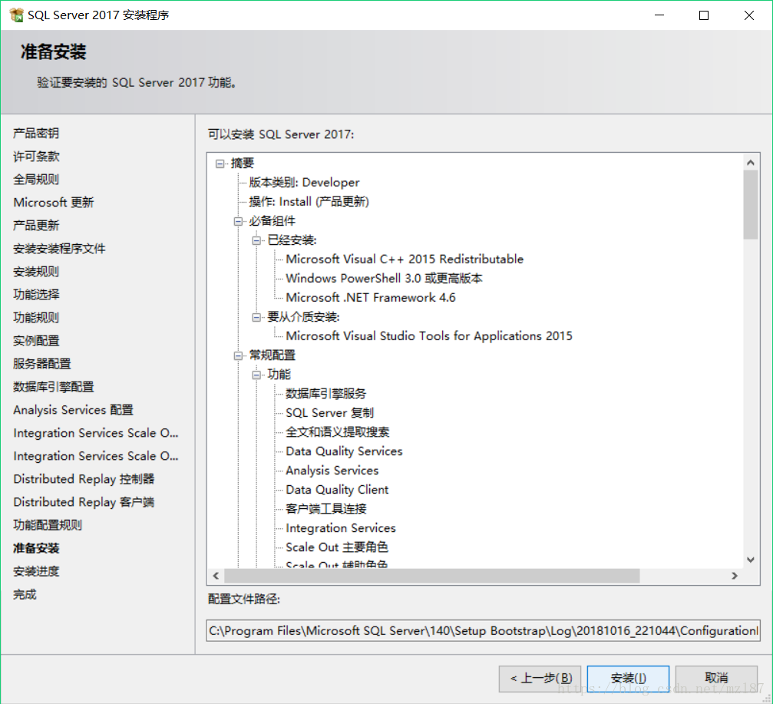Select the 客户端工具连接 tree item
This screenshot has width=773, height=704.
326,509
